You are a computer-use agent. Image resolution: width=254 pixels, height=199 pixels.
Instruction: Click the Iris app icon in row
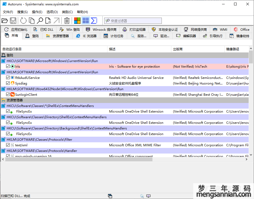tap(13, 66)
